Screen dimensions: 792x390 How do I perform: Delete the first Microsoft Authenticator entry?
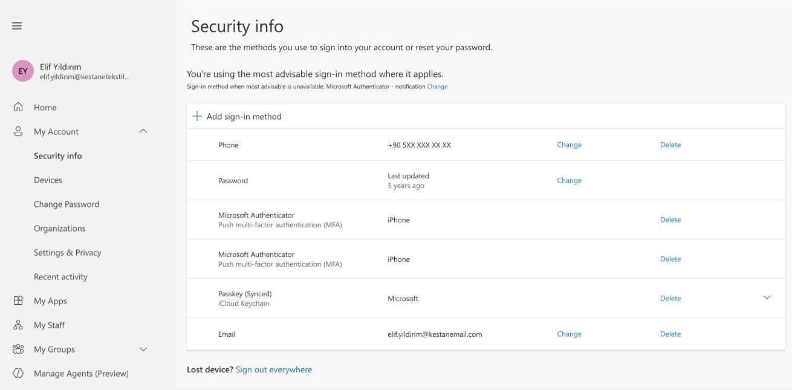point(670,219)
